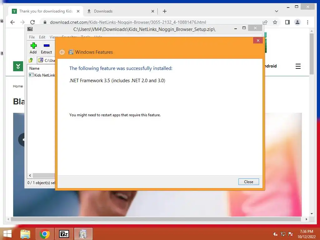Close the Thank you for downloading tab

click(78, 12)
